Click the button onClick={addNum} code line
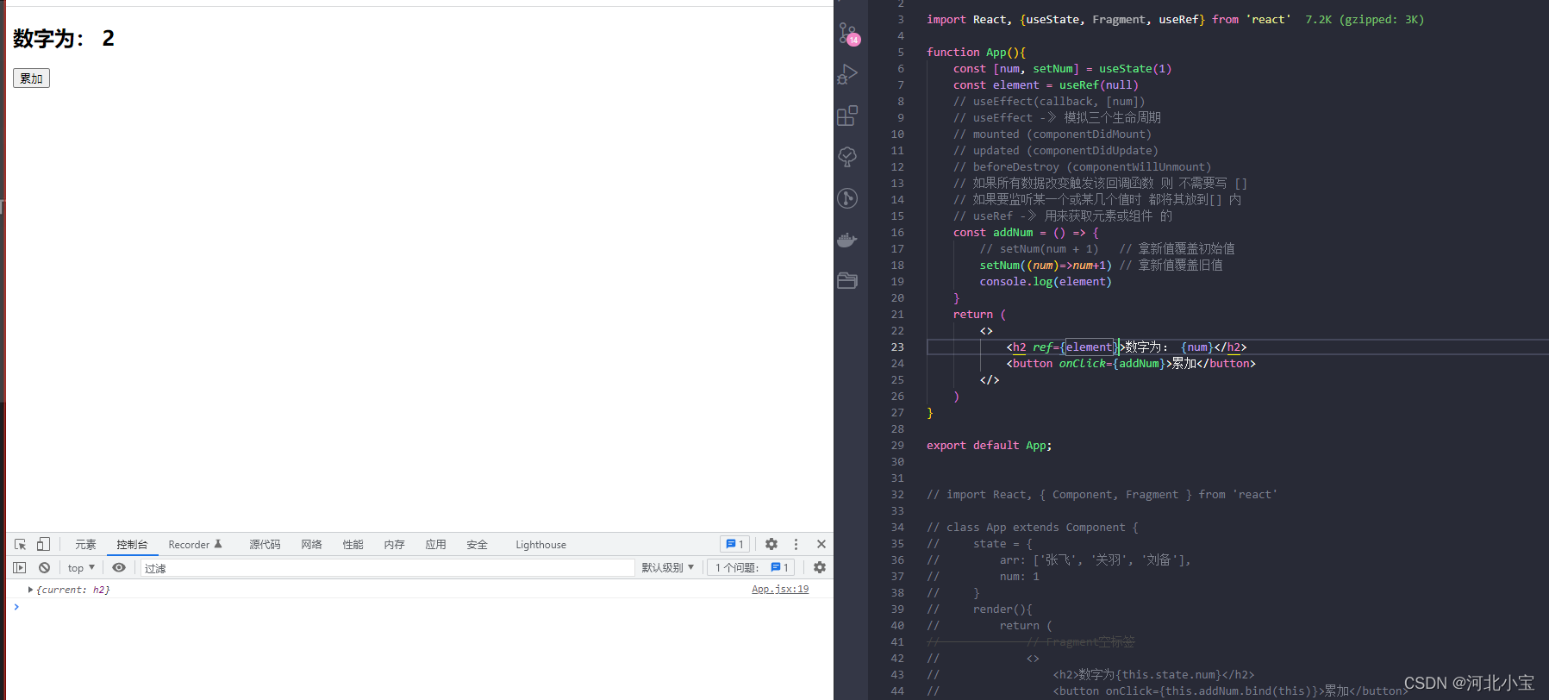Viewport: 1549px width, 700px height. point(1131,364)
